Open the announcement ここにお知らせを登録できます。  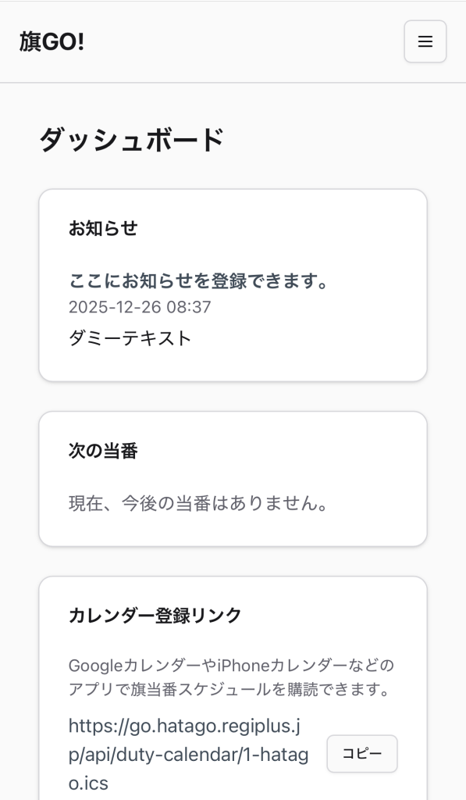tap(200, 281)
